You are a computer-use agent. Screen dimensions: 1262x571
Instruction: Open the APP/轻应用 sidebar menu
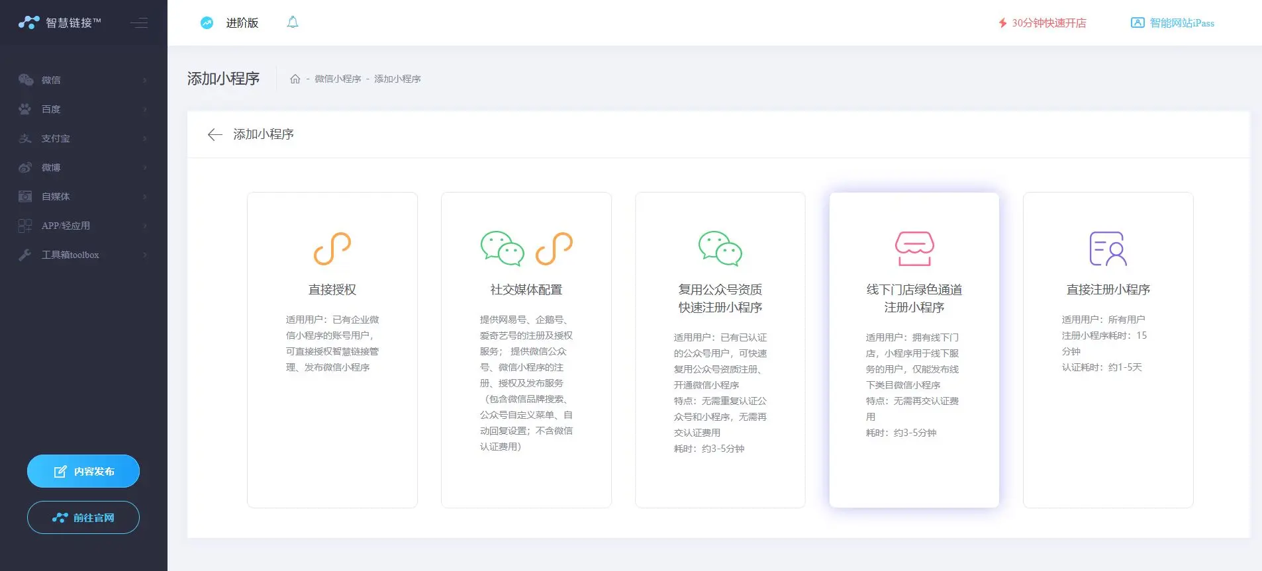(x=83, y=226)
